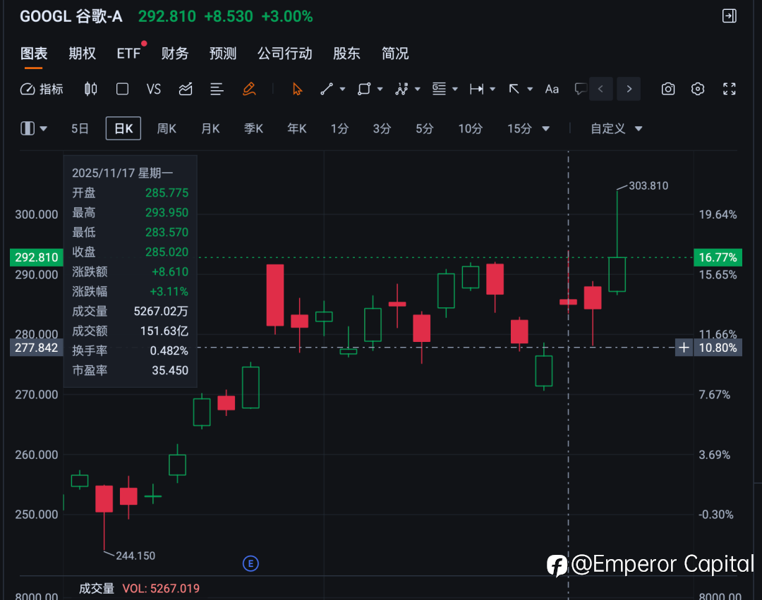Select the rectangle shape tool
Viewport: 762px width, 600px height.
[364, 89]
